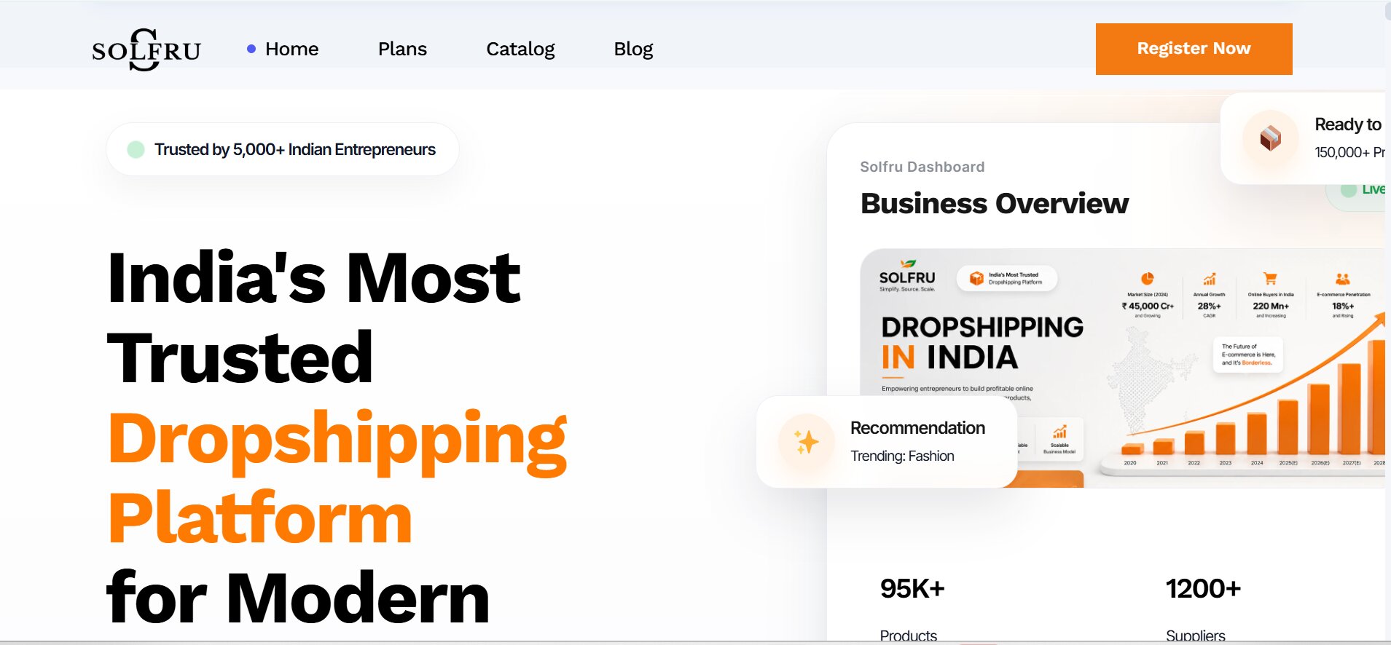The image size is (1391, 645).
Task: Click the 'Ready to' notification card
Action: (x=1304, y=138)
